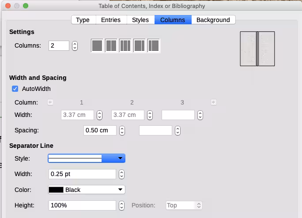
Task: Go to the Styles tab
Action: click(x=140, y=20)
